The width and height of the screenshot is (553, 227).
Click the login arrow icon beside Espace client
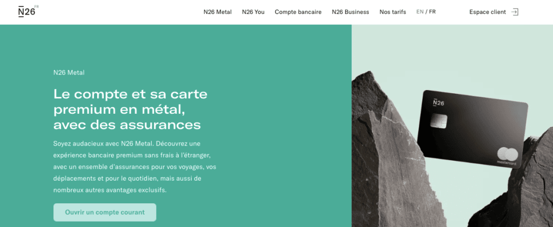pos(515,12)
